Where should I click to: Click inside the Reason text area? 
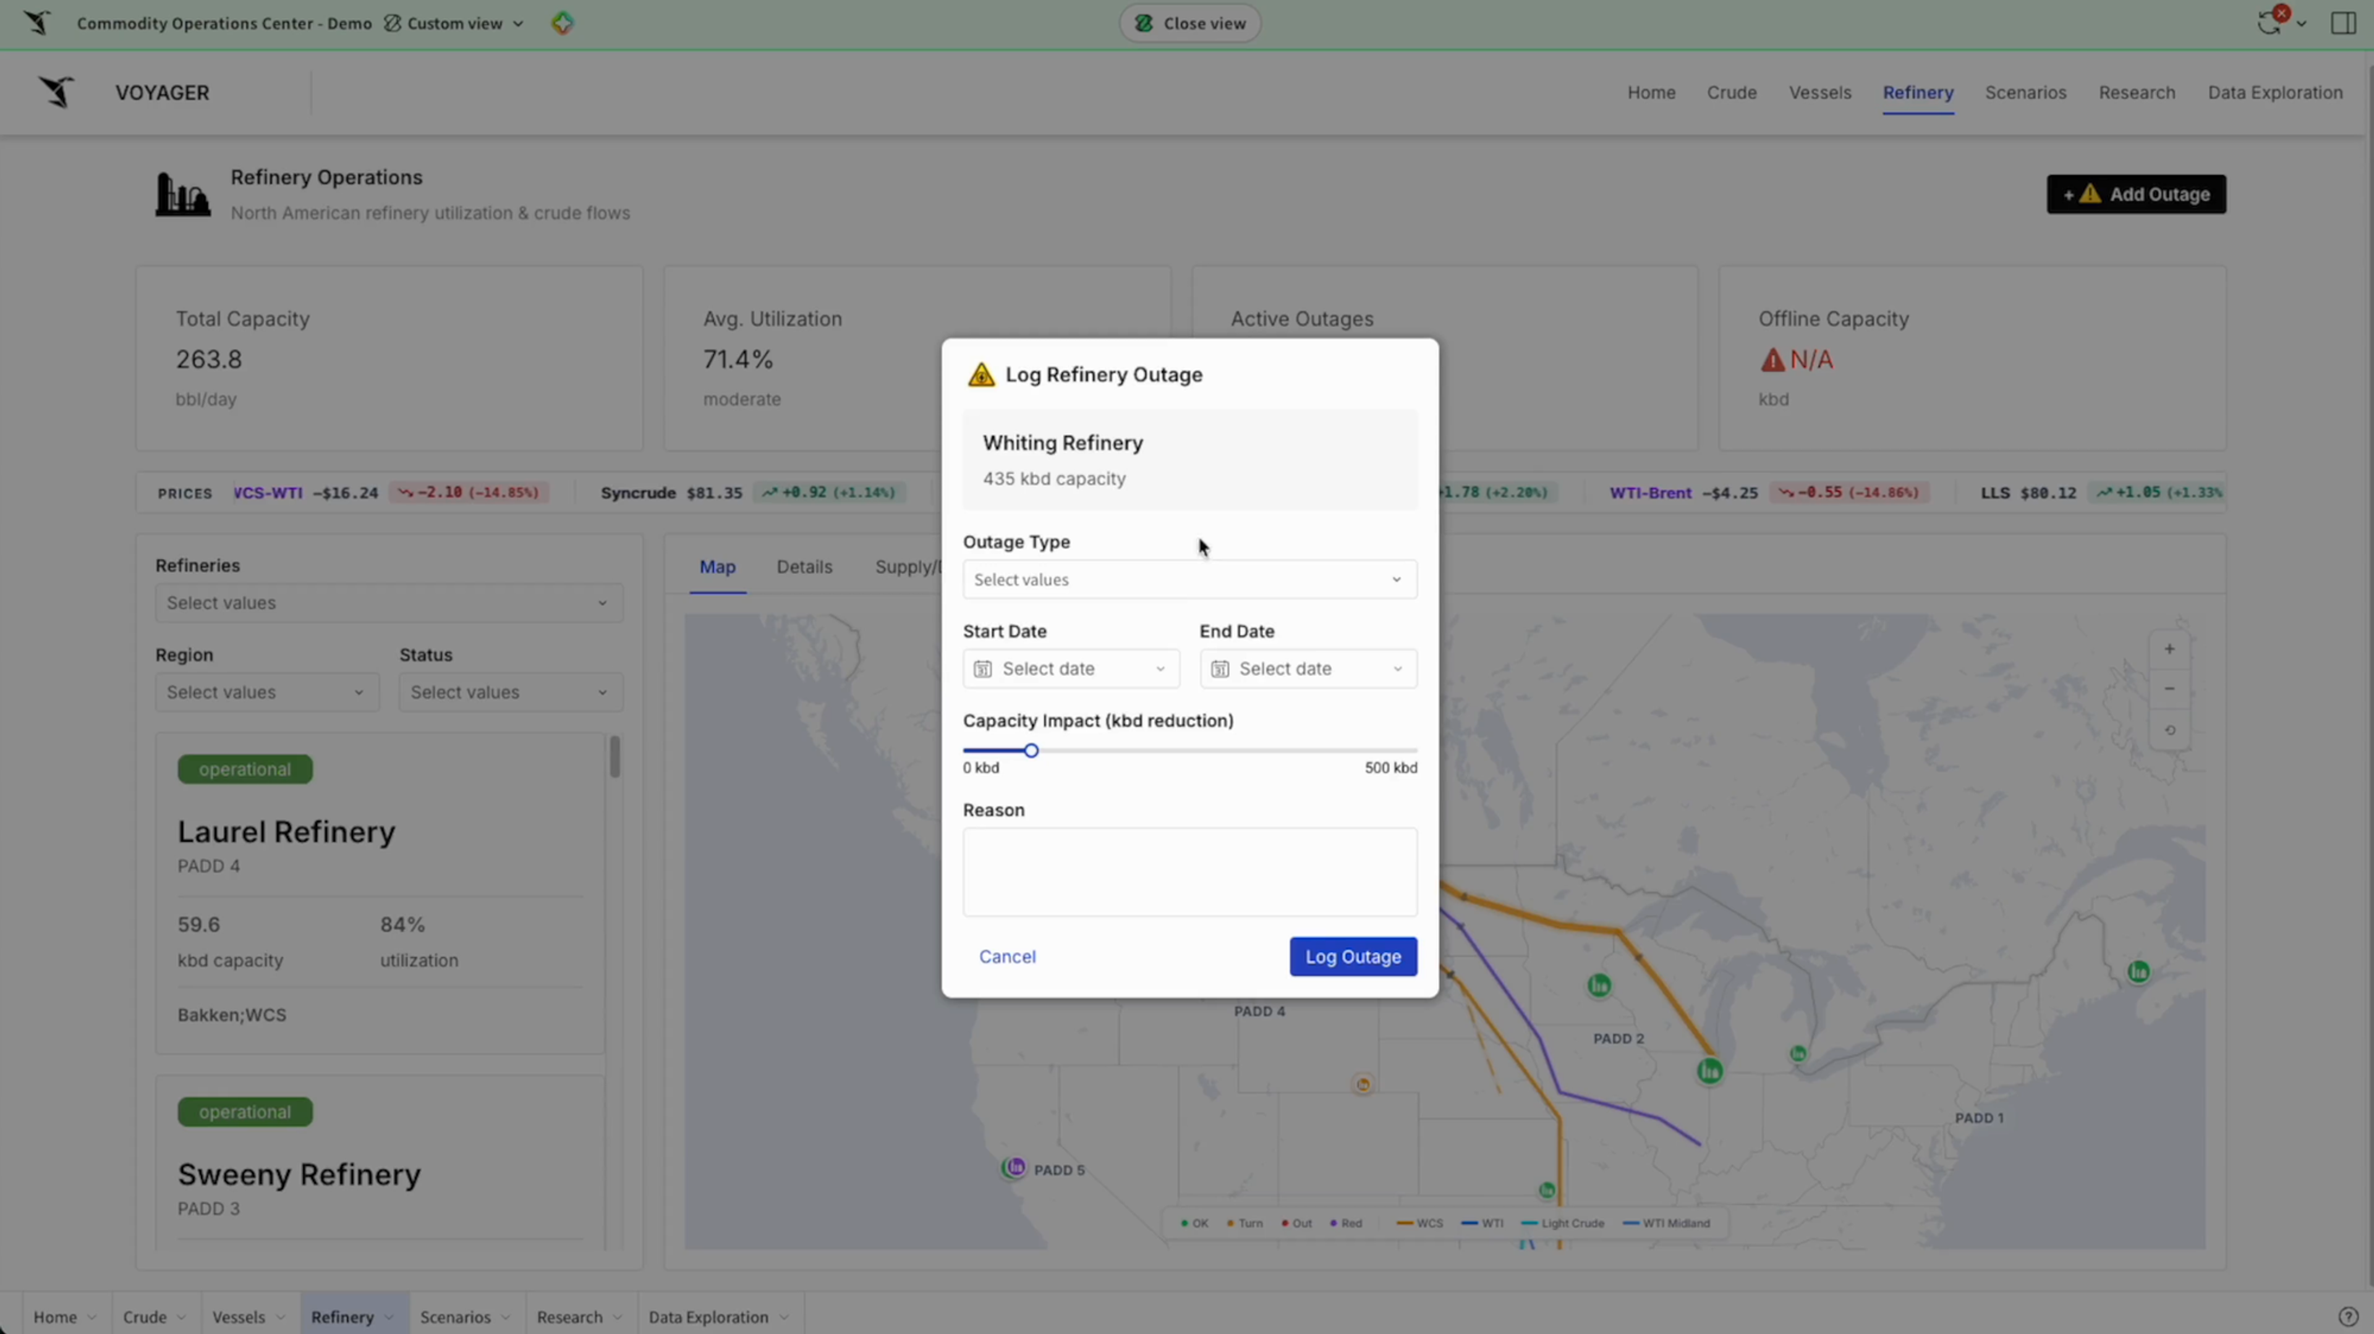pyautogui.click(x=1189, y=872)
